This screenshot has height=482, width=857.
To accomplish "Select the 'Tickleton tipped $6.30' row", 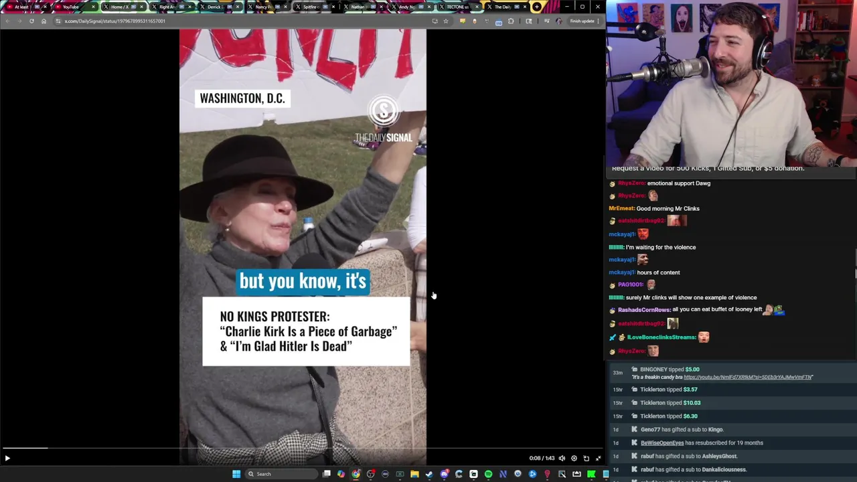I will point(733,416).
